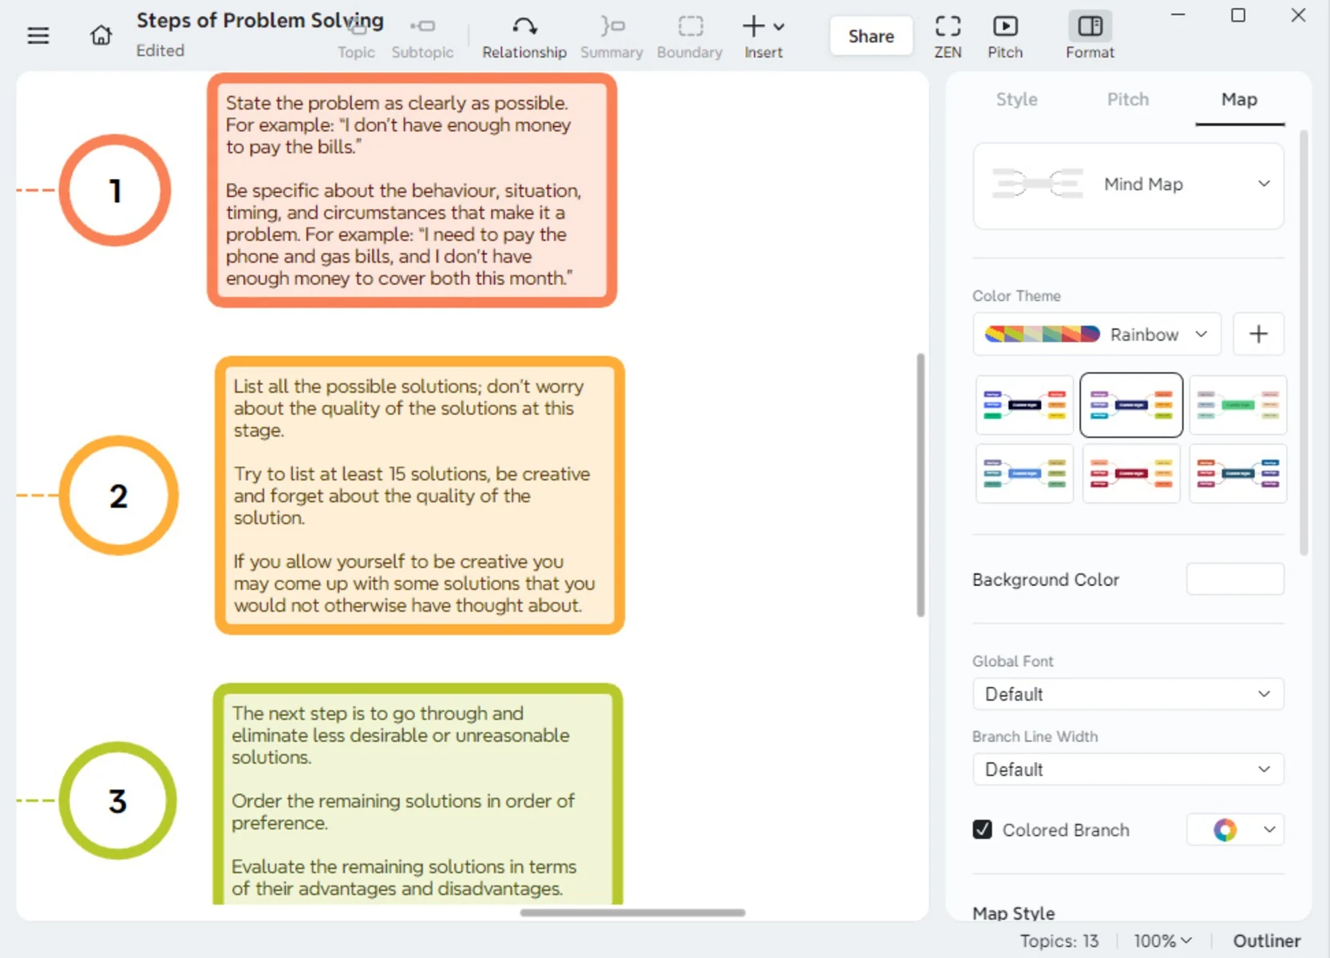Select the "State the problem" text box

[412, 191]
